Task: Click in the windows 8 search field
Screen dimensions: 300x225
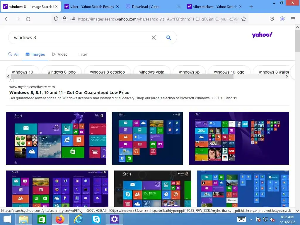Action: 80,37
